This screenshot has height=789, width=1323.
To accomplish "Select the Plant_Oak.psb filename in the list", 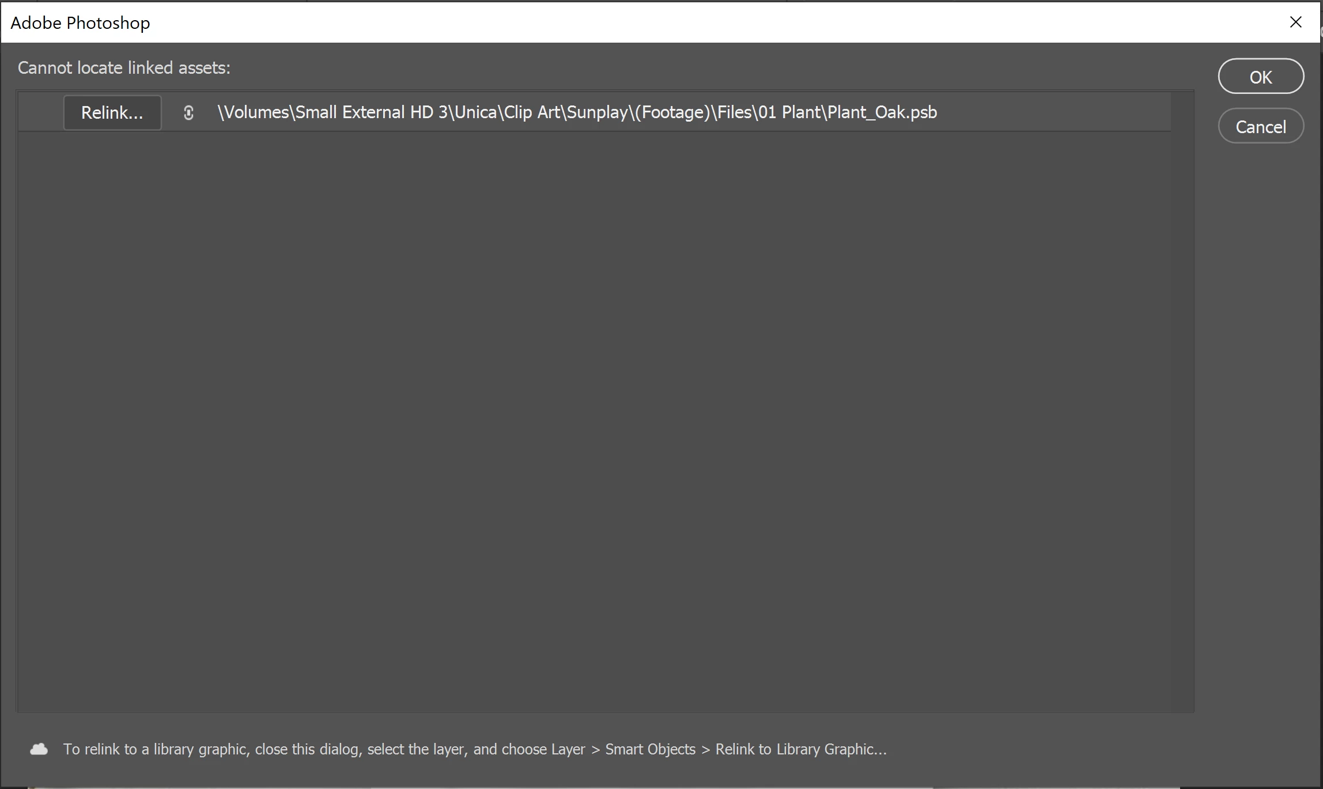I will click(882, 112).
